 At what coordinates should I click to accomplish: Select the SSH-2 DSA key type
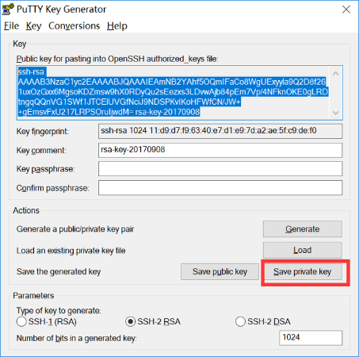(263, 321)
